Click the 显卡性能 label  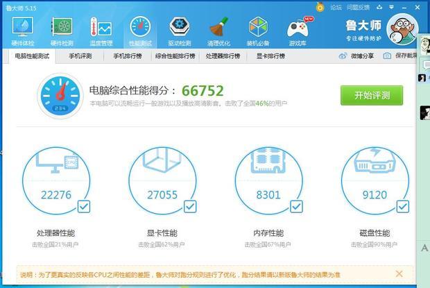click(162, 233)
